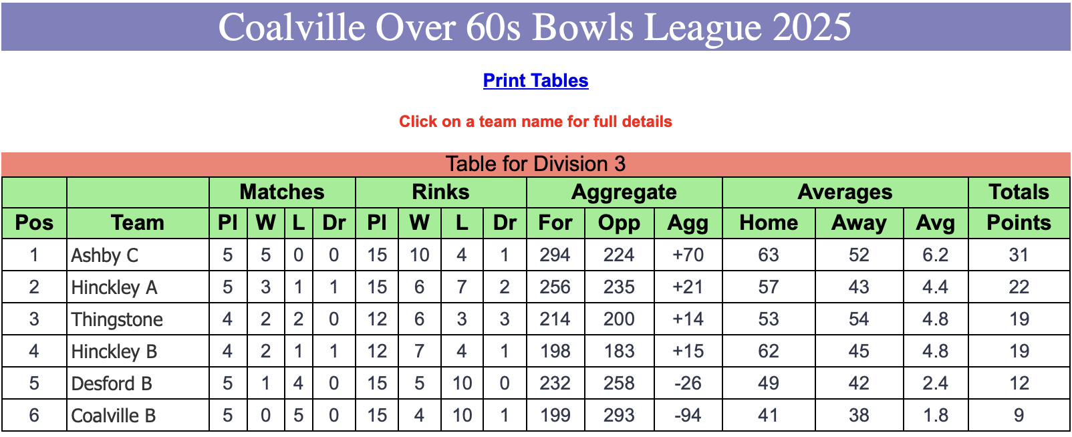Click the Averages group header
The image size is (1072, 437).
pyautogui.click(x=845, y=192)
